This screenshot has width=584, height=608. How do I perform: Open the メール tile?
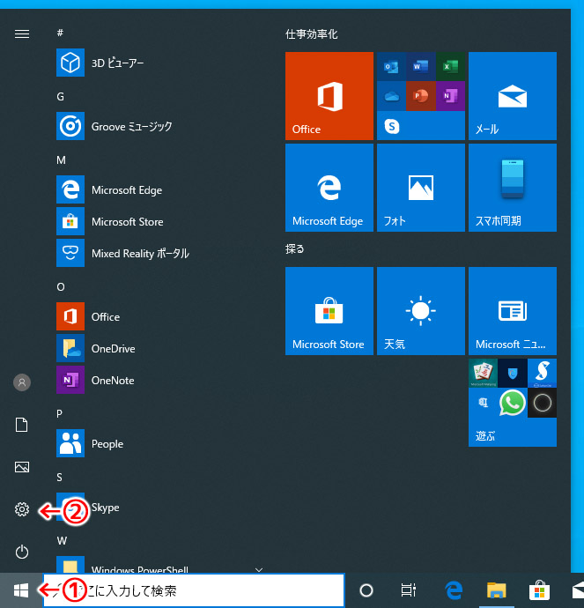[x=513, y=96]
